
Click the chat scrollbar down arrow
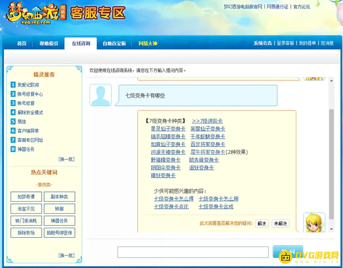coord(331,229)
